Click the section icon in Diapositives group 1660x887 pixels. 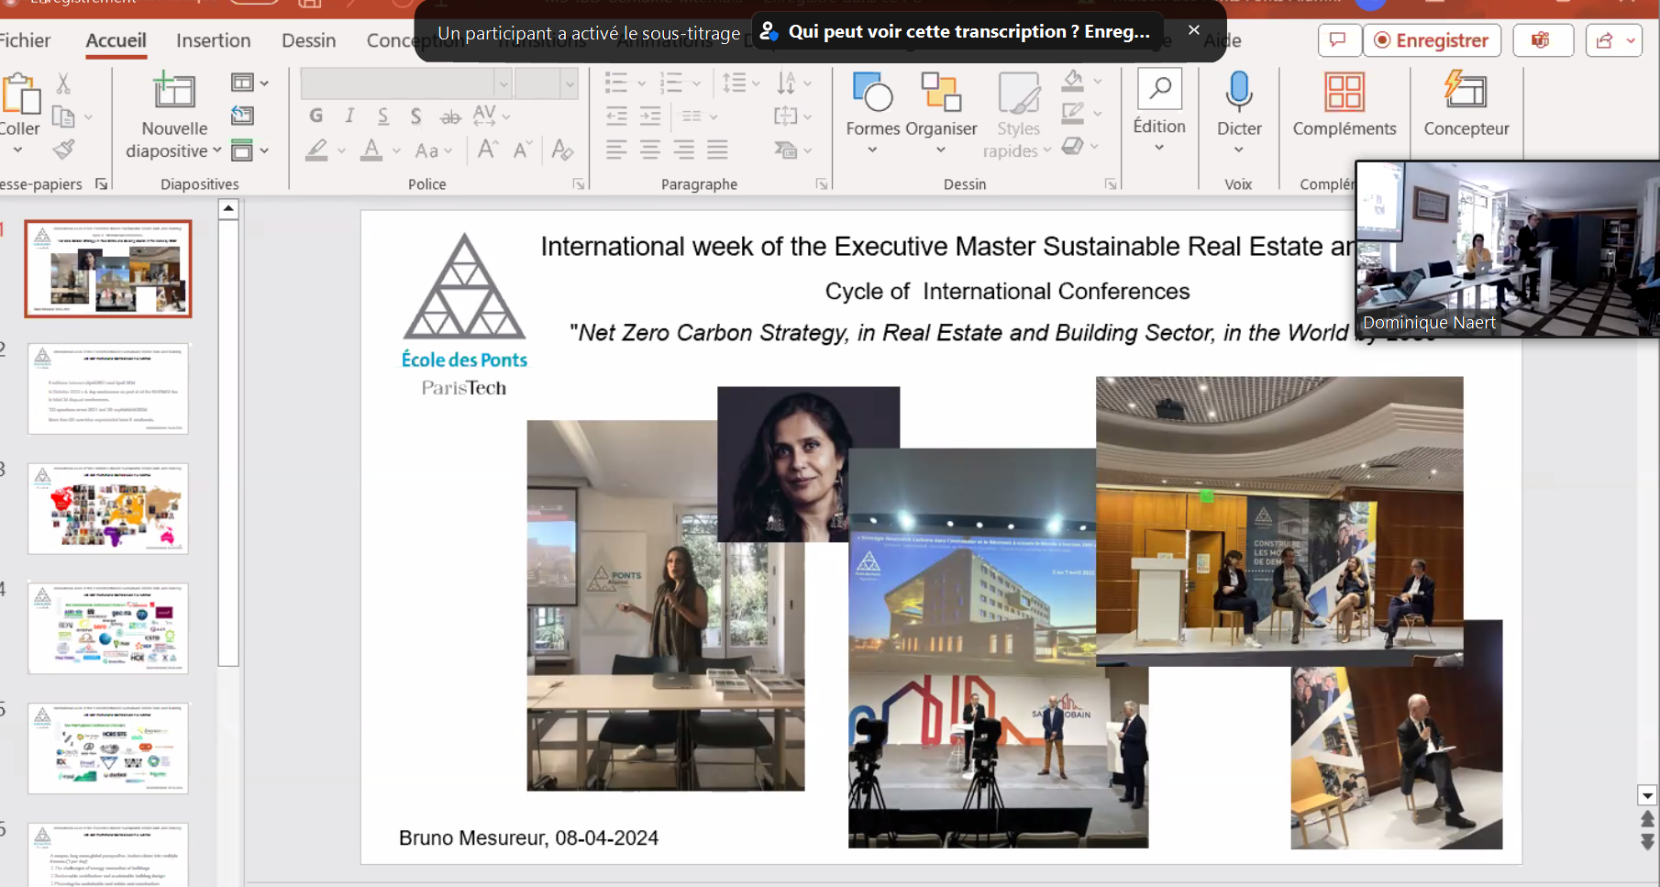pyautogui.click(x=242, y=150)
